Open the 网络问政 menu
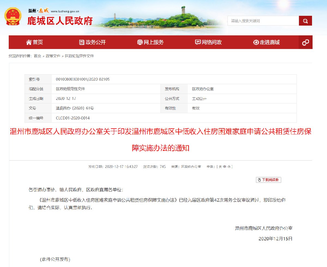This screenshot has height=267, width=327. tap(208, 42)
